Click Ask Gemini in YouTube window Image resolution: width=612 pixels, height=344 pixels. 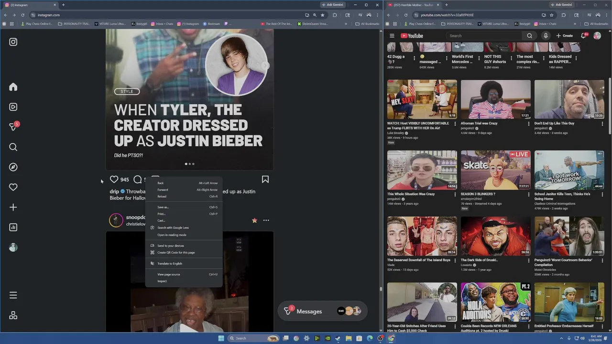point(561,5)
